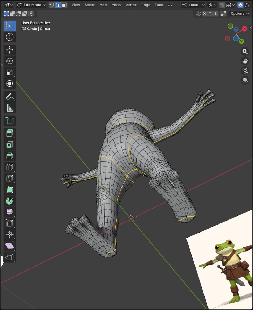The height and width of the screenshot is (310, 253).
Task: Select the Loop Cut tool
Action: pyautogui.click(x=9, y=167)
